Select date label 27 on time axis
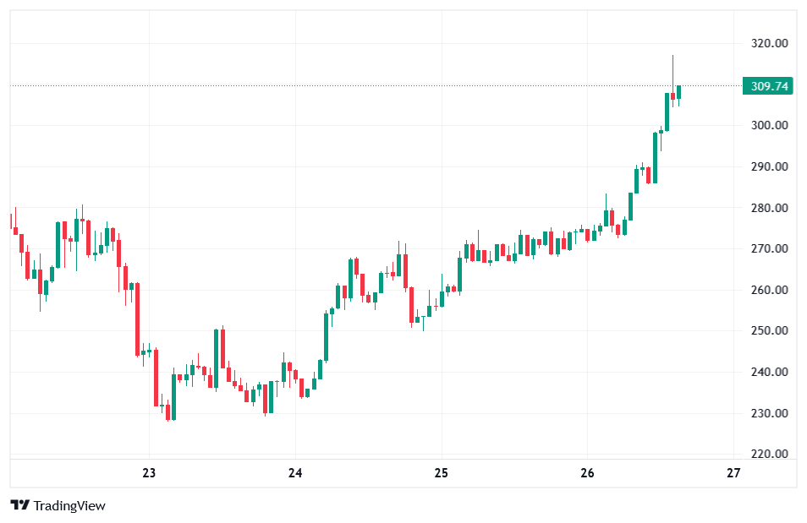The image size is (807, 523). pyautogui.click(x=733, y=473)
